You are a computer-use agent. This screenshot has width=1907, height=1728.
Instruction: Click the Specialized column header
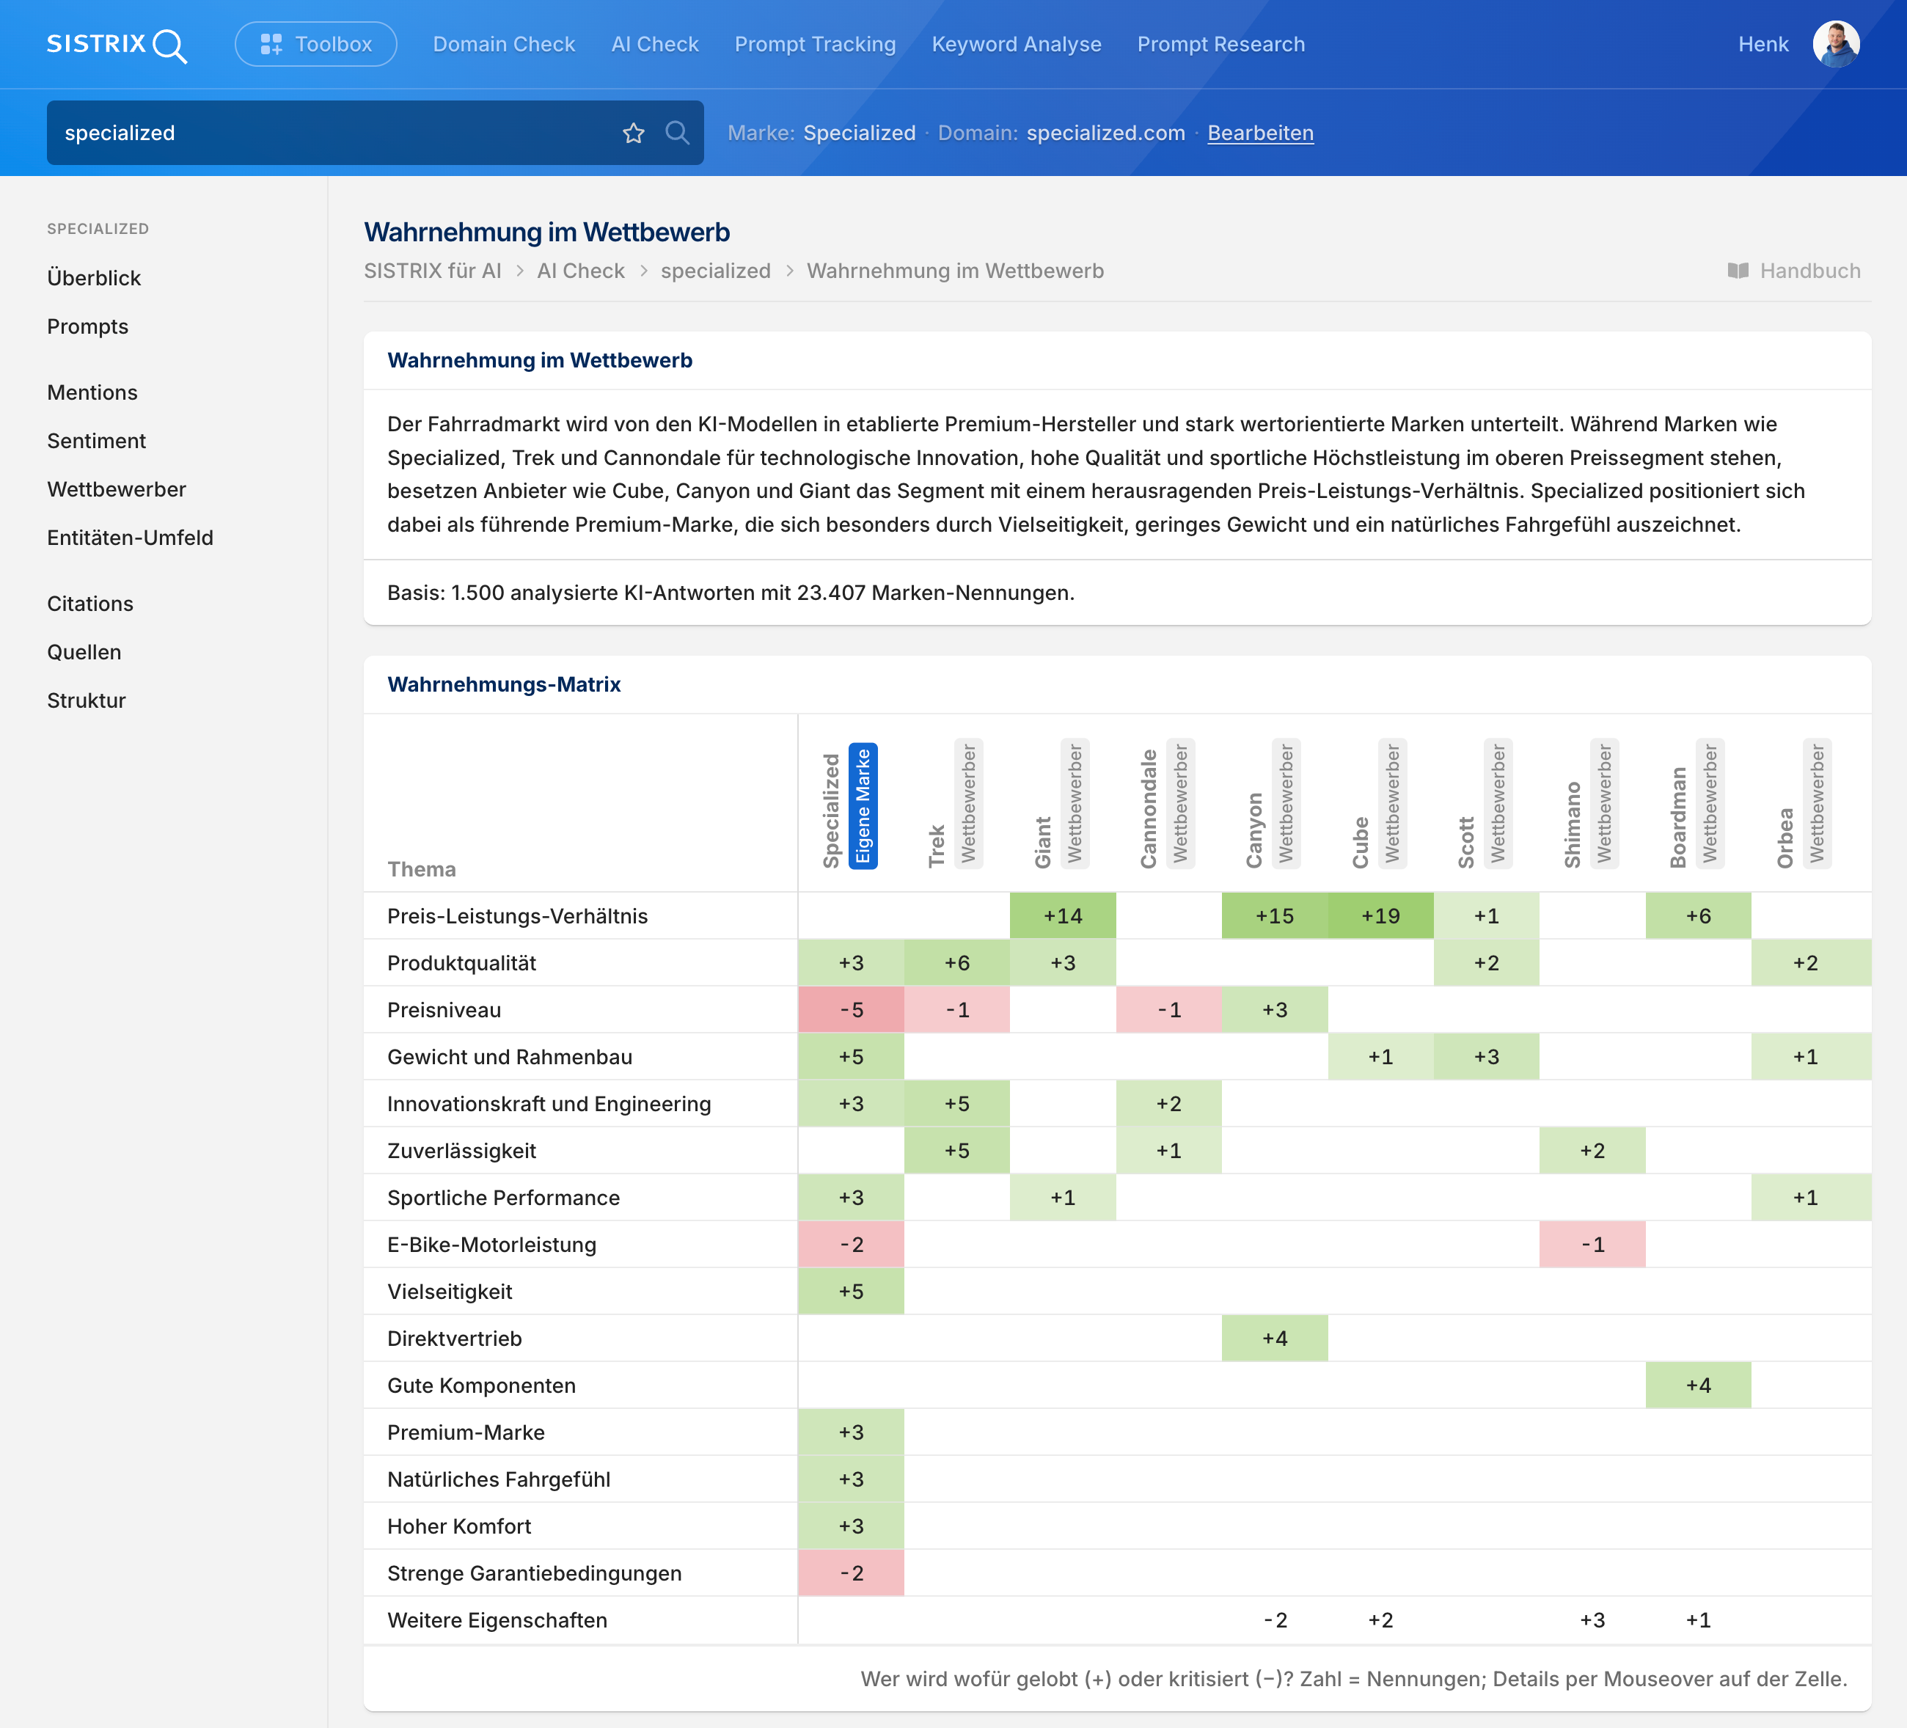click(830, 810)
